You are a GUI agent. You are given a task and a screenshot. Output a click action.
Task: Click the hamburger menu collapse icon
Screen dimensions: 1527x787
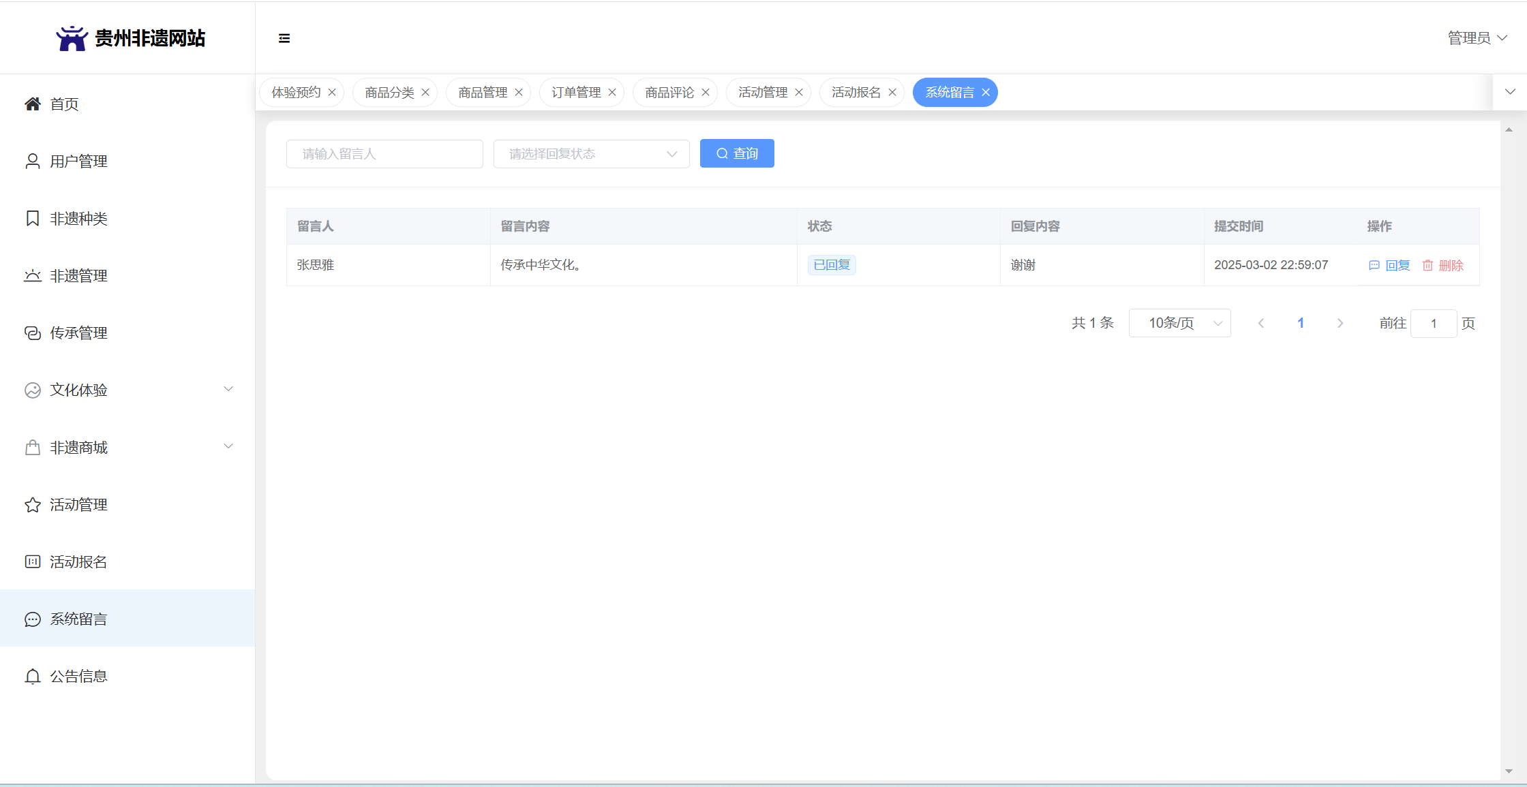(284, 38)
